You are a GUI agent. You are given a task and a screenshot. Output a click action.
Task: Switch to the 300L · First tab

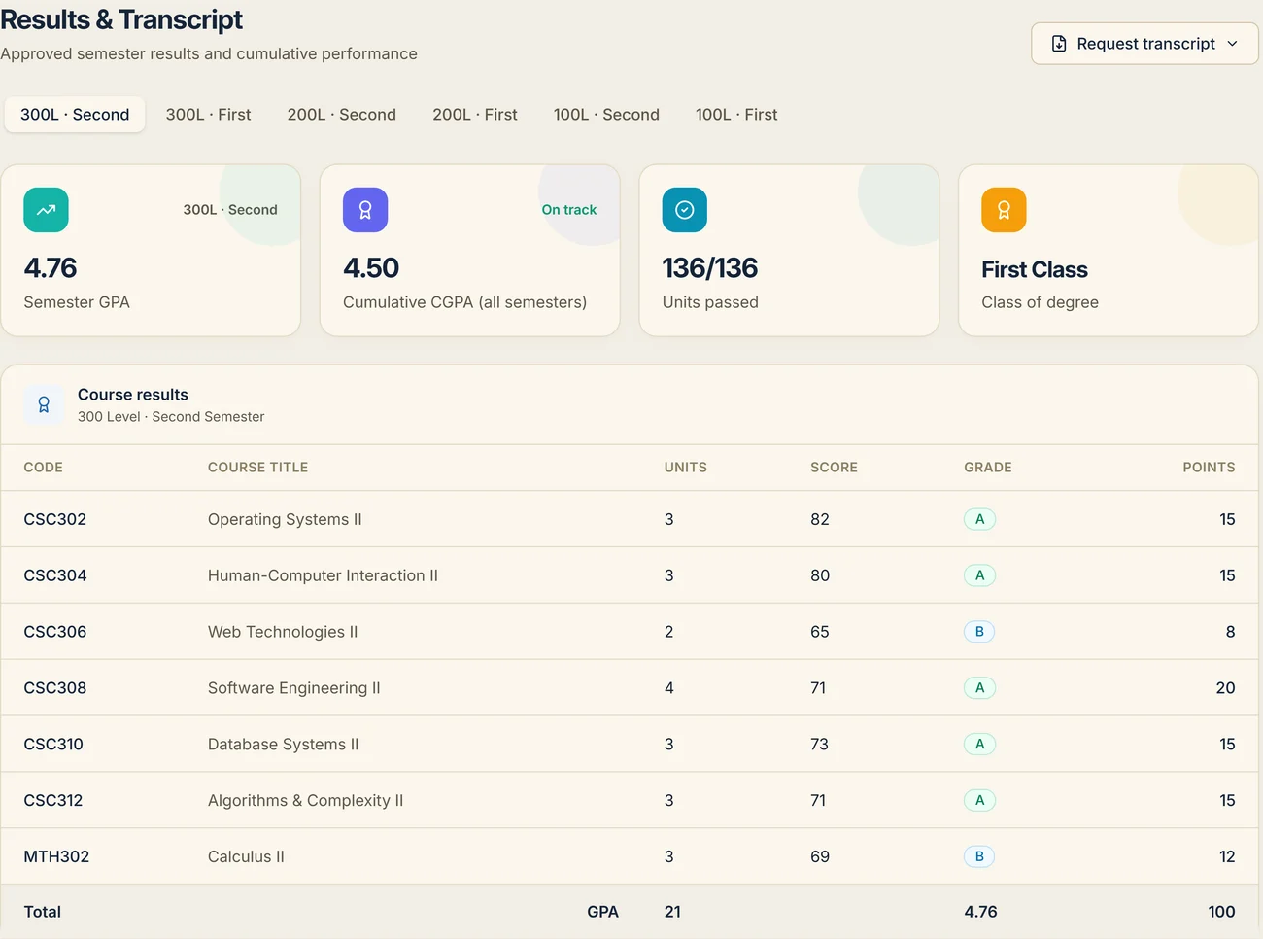pyautogui.click(x=208, y=115)
